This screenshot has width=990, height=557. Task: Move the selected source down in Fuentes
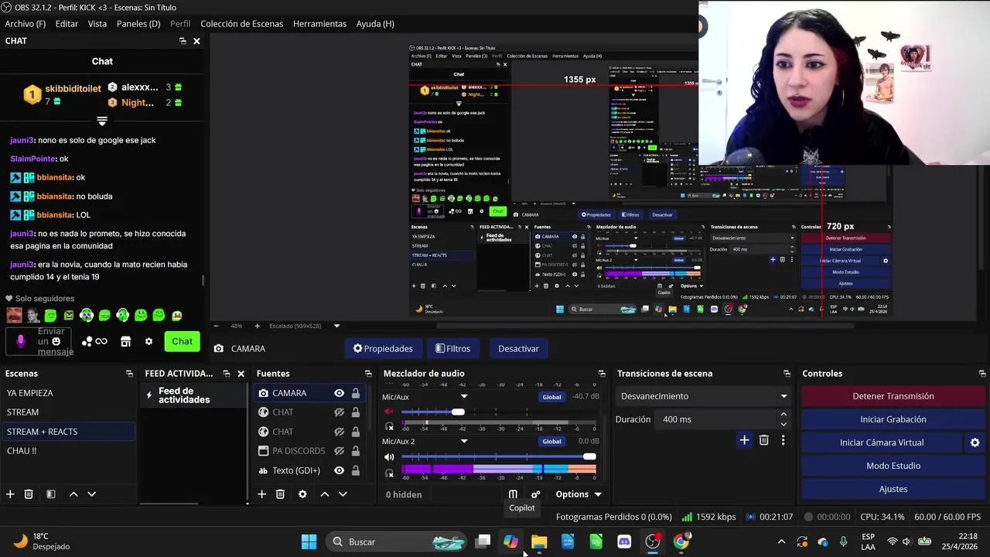coord(343,494)
